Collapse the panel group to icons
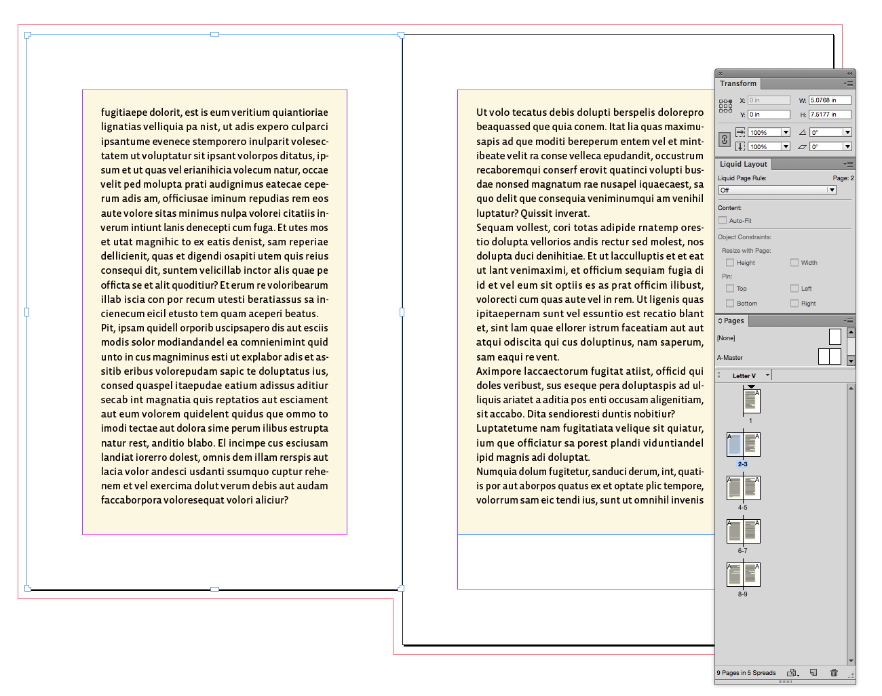The height and width of the screenshot is (696, 882). 849,73
